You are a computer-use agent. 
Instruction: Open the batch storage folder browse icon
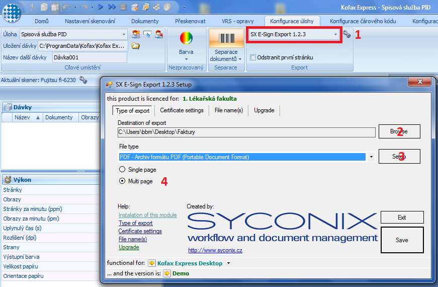pyautogui.click(x=136, y=46)
